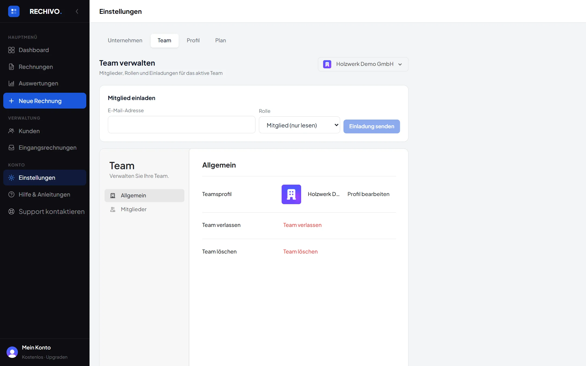Open Mitglieder in the Team panel
The width and height of the screenshot is (586, 366).
[x=144, y=209]
